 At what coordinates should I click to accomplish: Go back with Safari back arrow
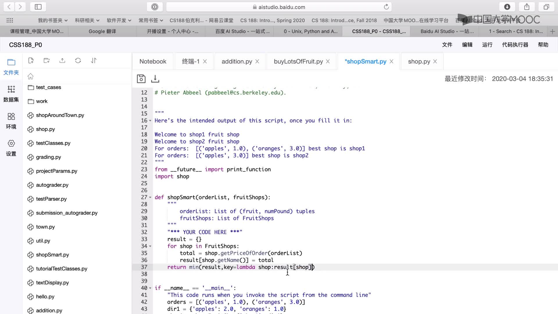coord(9,7)
